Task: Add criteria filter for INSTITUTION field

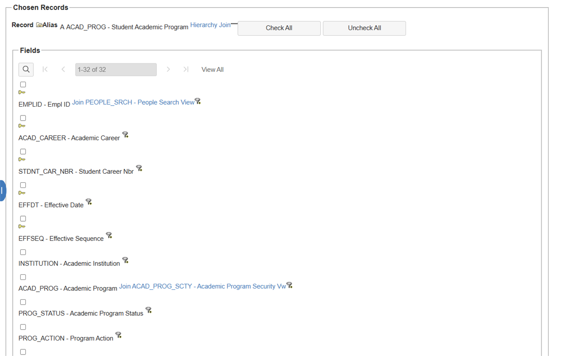Action: coord(125,260)
